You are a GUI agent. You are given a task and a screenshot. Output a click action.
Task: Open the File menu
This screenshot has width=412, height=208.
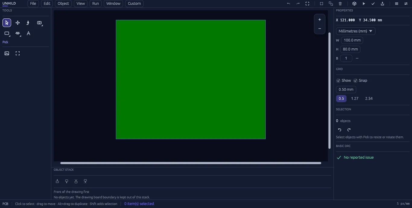click(33, 4)
